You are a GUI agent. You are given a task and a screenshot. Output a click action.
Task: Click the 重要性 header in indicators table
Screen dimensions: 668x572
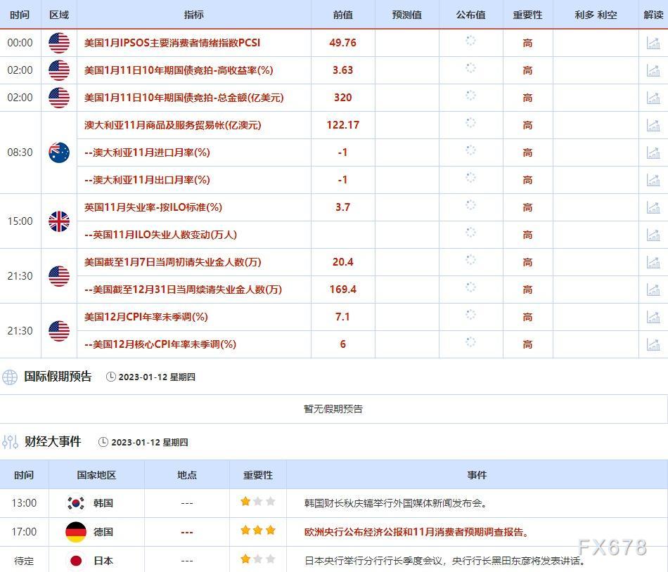point(527,15)
